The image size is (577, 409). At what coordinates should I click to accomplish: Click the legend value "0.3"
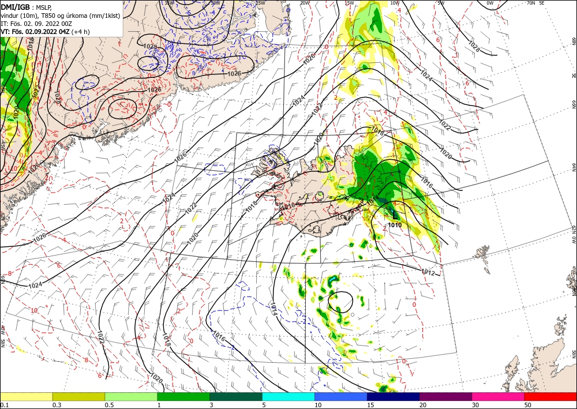pyautogui.click(x=57, y=405)
